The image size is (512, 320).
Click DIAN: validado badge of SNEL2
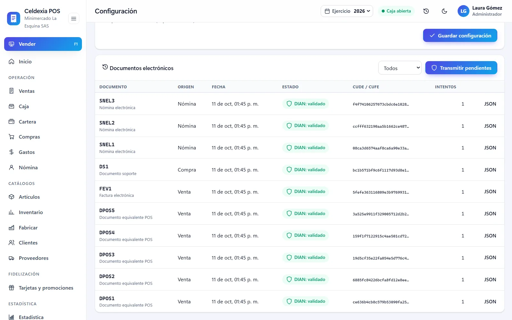[306, 126]
